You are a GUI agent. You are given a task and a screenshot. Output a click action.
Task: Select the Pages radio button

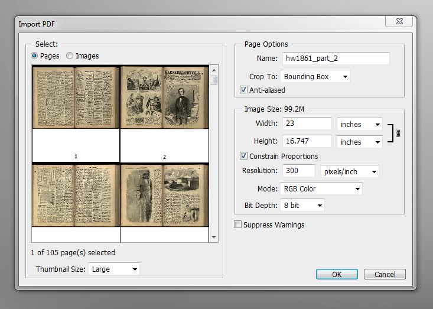[x=34, y=56]
